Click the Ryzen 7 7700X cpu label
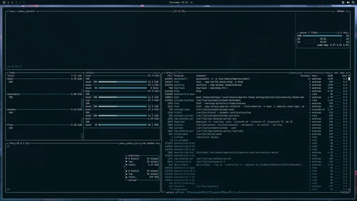Image resolution: width=357 pixels, height=201 pixels. (308, 33)
